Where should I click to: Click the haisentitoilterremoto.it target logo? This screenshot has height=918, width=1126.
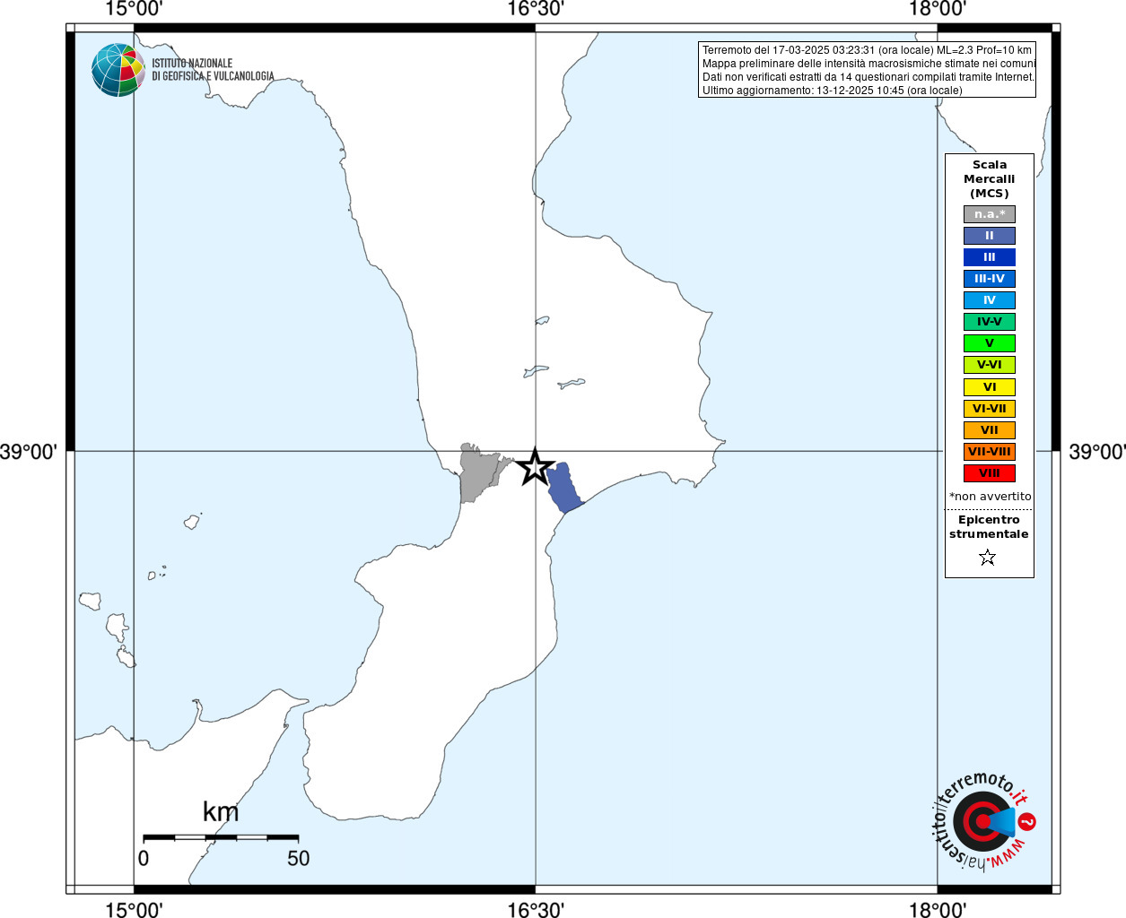(984, 821)
